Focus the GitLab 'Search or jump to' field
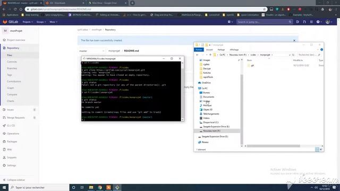 [x=264, y=22]
